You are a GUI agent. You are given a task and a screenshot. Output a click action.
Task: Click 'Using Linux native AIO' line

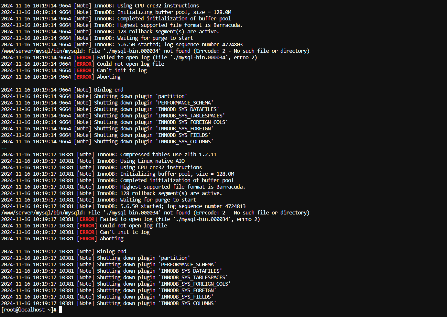pyautogui.click(x=93, y=161)
